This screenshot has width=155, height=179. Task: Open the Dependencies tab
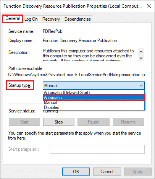pyautogui.click(x=77, y=19)
